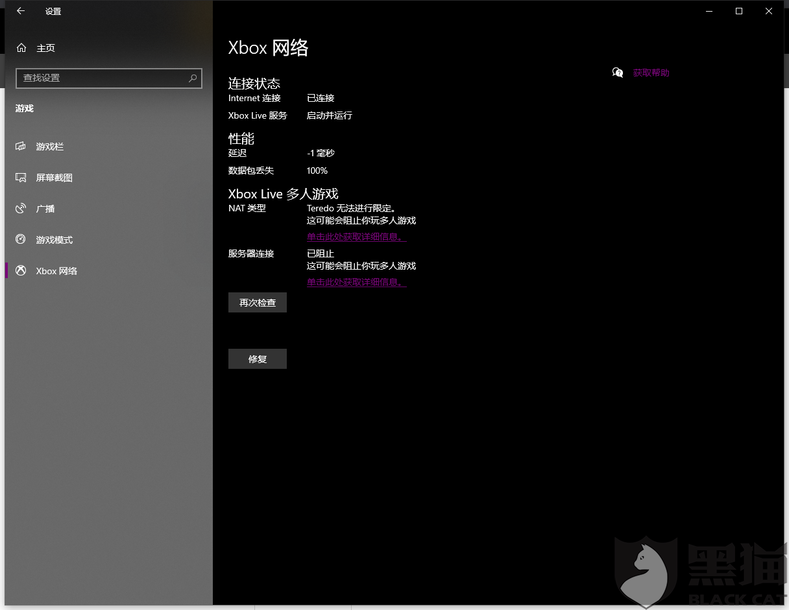Click the search magnifier in 查找设置 box
This screenshot has height=610, width=789.
pos(193,78)
